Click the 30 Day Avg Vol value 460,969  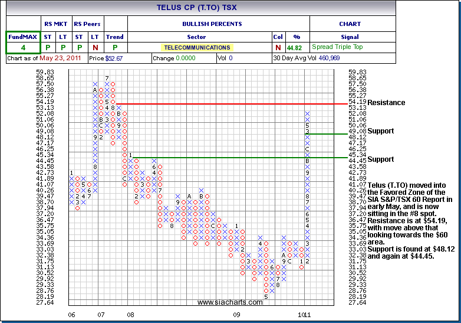[331, 58]
